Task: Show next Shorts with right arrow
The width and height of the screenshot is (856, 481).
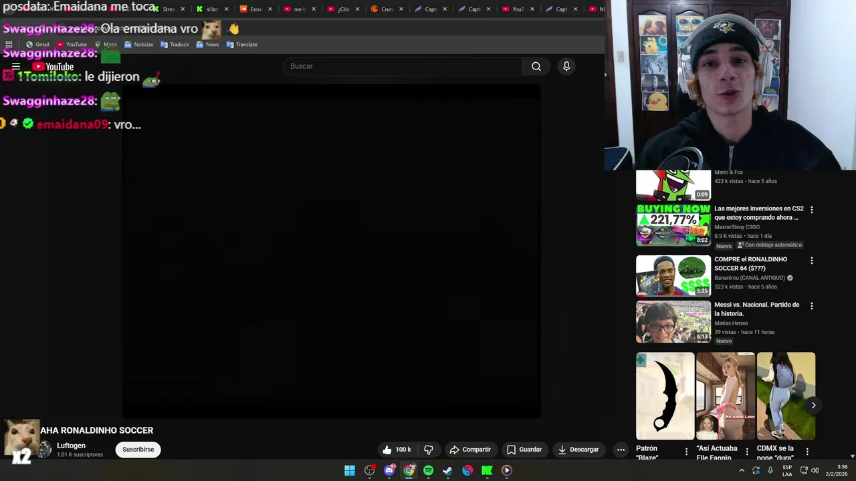Action: 813,406
